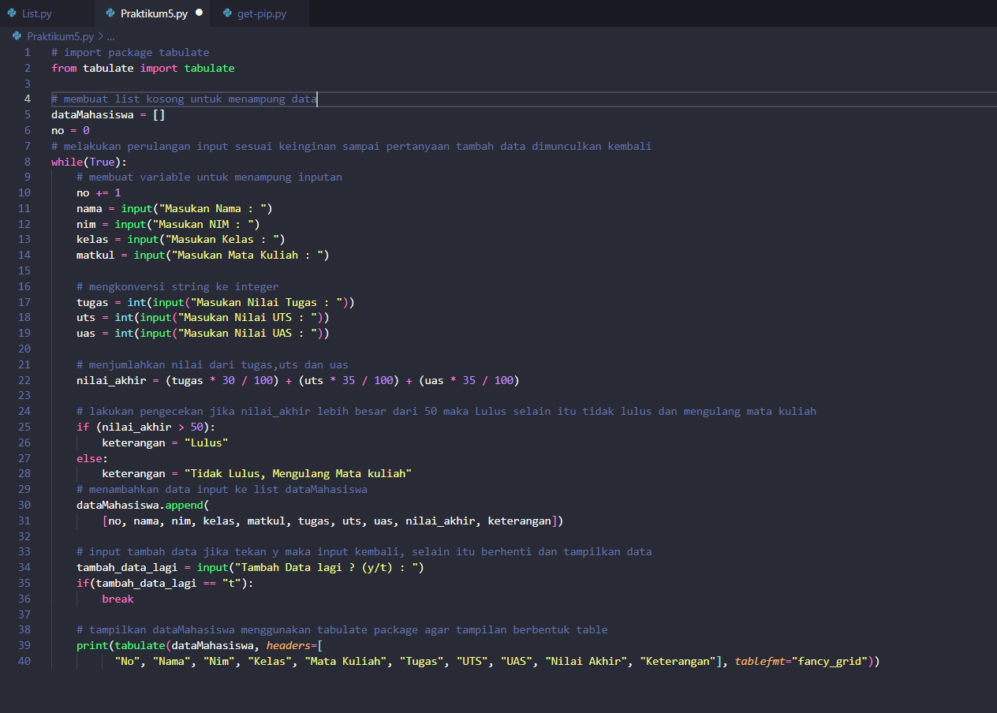Click the Python icon on the List.py tab
The height and width of the screenshot is (713, 997).
12,13
